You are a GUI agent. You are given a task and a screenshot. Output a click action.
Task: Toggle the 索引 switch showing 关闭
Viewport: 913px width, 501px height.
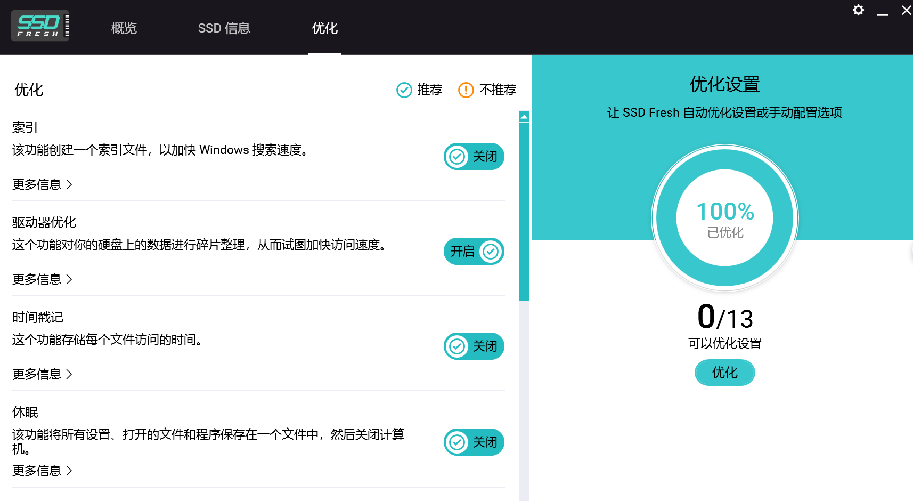(474, 157)
